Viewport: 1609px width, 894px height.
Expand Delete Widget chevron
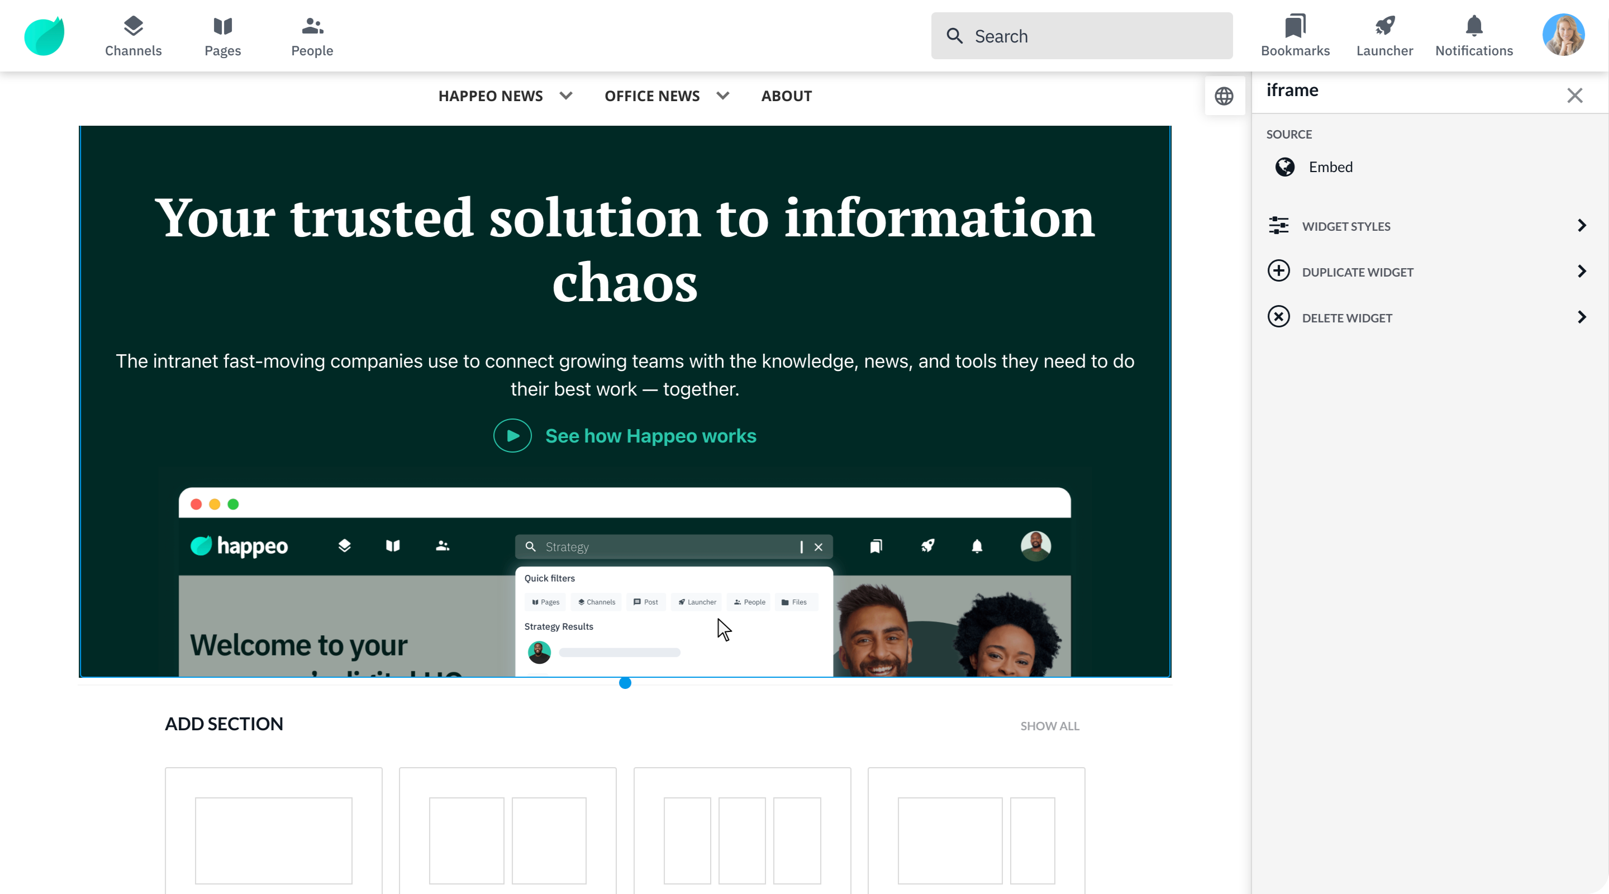(1582, 317)
